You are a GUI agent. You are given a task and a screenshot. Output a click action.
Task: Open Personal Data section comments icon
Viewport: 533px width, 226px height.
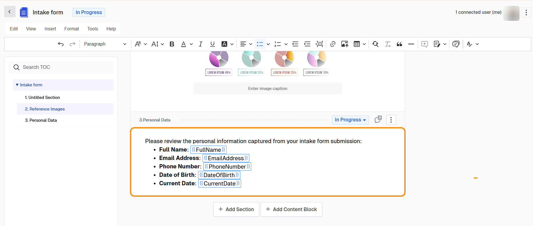[x=378, y=120]
